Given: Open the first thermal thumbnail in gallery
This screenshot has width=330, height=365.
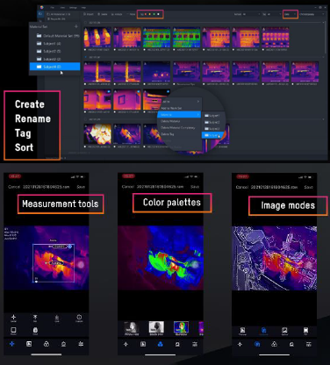Looking at the screenshot, I should [x=97, y=37].
